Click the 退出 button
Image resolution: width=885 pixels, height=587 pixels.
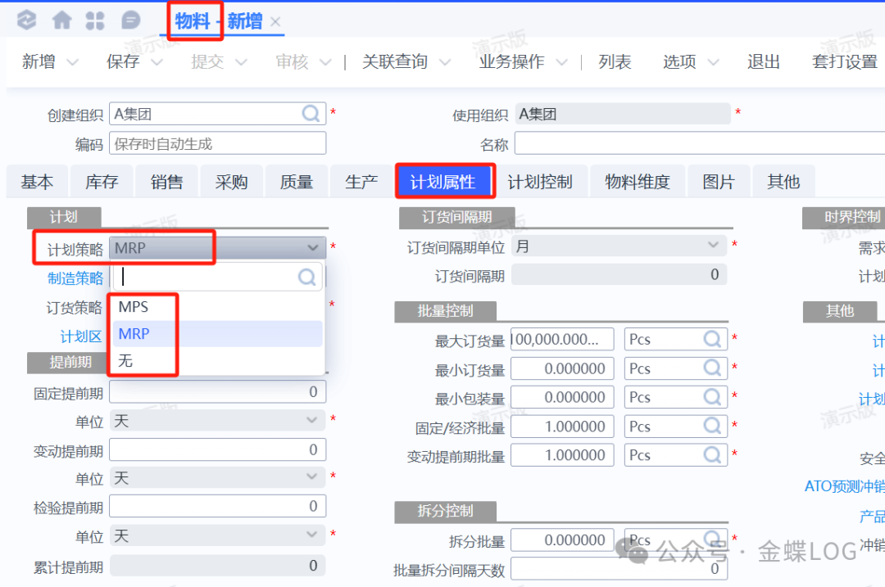click(x=763, y=62)
